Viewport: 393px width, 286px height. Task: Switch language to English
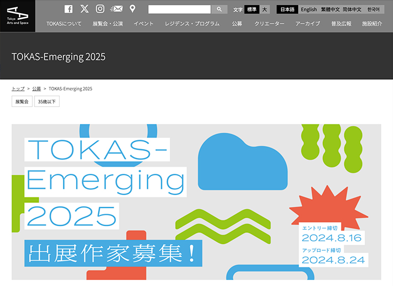[x=309, y=9]
